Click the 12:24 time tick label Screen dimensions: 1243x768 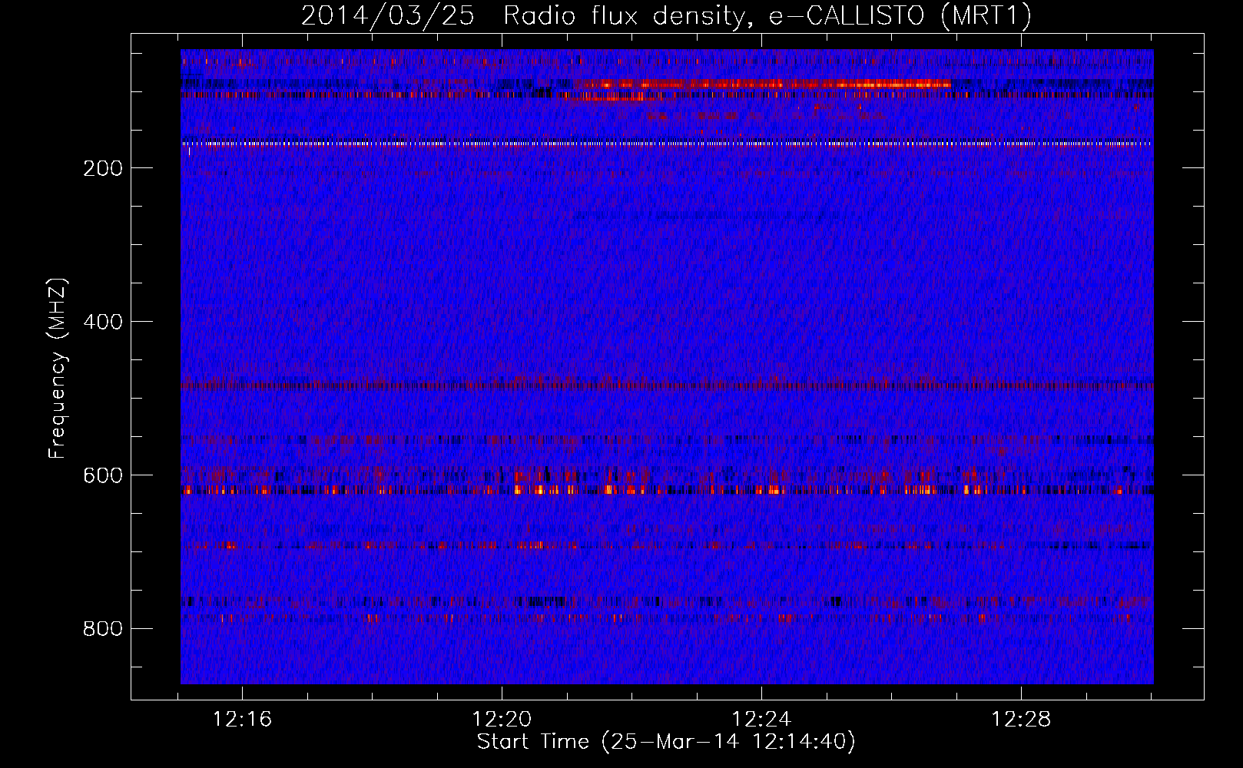[762, 720]
